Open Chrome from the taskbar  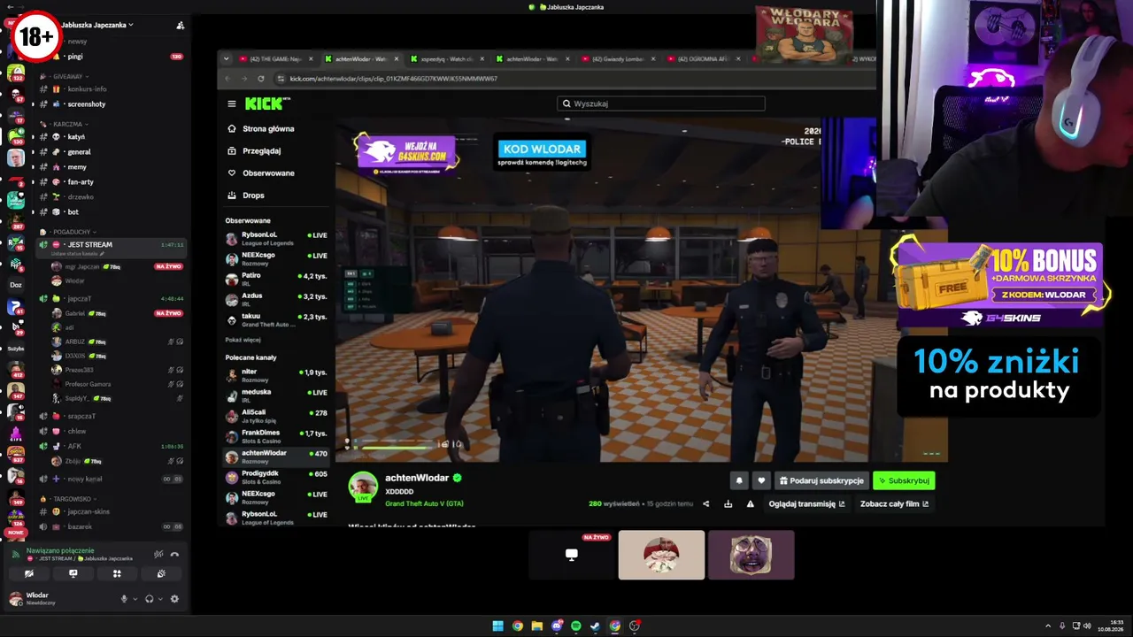[517, 626]
